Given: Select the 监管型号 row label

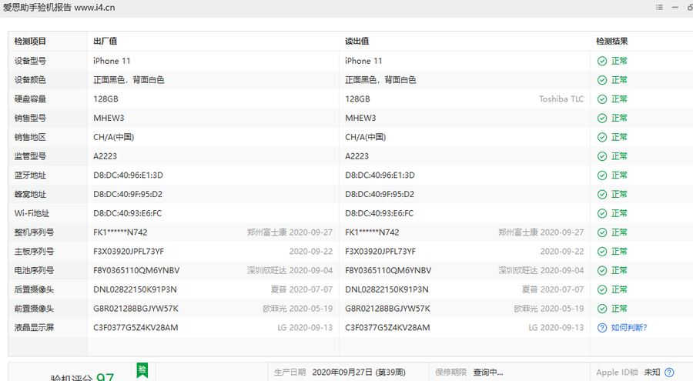Looking at the screenshot, I should (x=30, y=156).
